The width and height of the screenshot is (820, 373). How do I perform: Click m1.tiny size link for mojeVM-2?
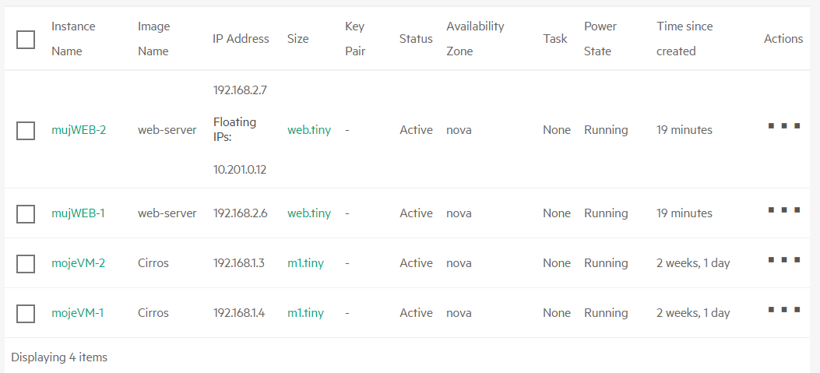click(305, 262)
